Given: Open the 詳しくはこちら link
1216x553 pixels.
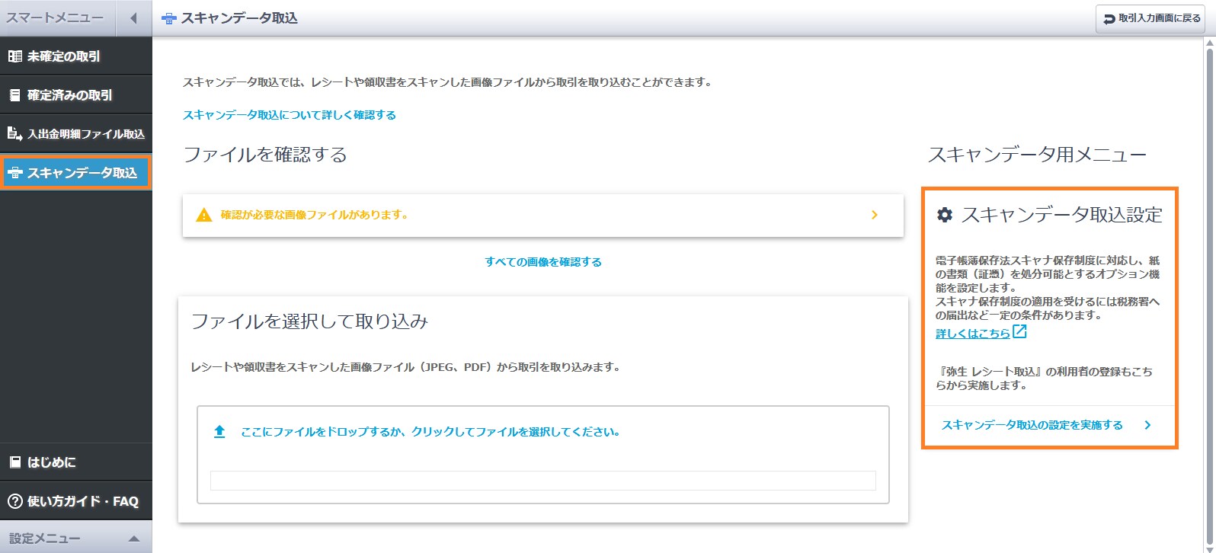Looking at the screenshot, I should (x=973, y=334).
